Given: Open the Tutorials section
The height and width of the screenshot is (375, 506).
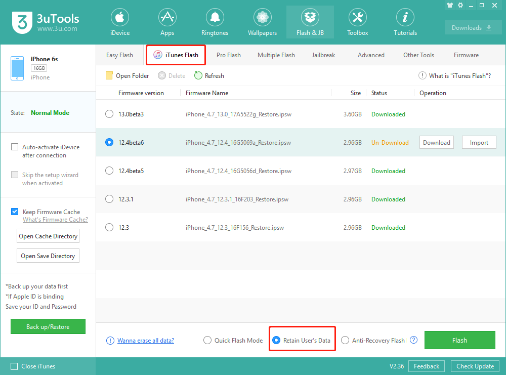Looking at the screenshot, I should click(405, 22).
